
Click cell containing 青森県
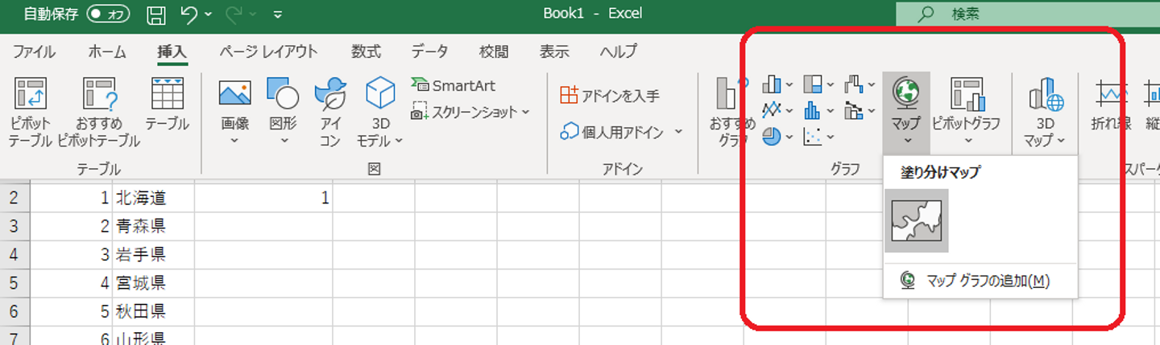(154, 226)
